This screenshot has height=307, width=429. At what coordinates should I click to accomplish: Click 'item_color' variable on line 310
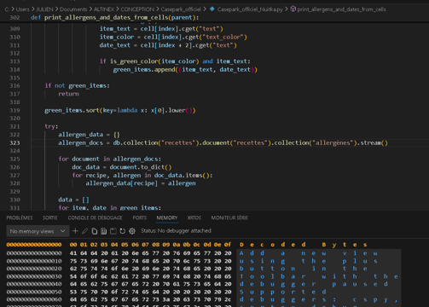(117, 37)
